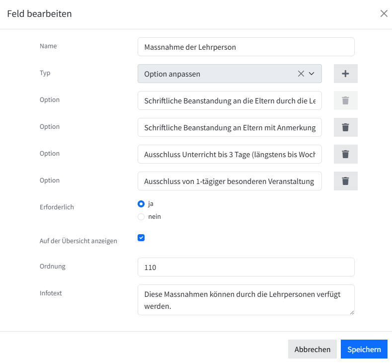The width and height of the screenshot is (392, 363).
Task: Click the Name field 'Massnahme der Lehrperson'
Action: [246, 47]
